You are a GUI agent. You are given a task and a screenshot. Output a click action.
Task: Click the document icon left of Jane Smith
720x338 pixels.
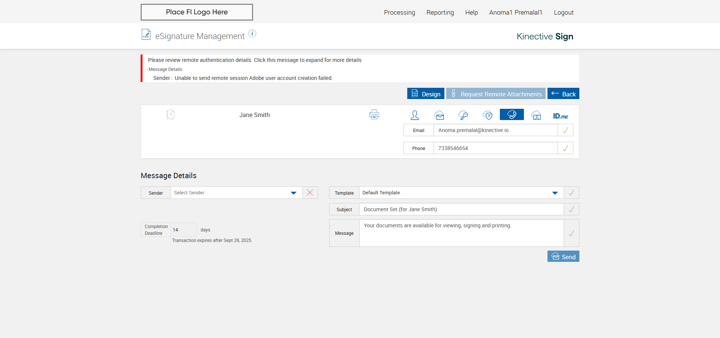(170, 114)
